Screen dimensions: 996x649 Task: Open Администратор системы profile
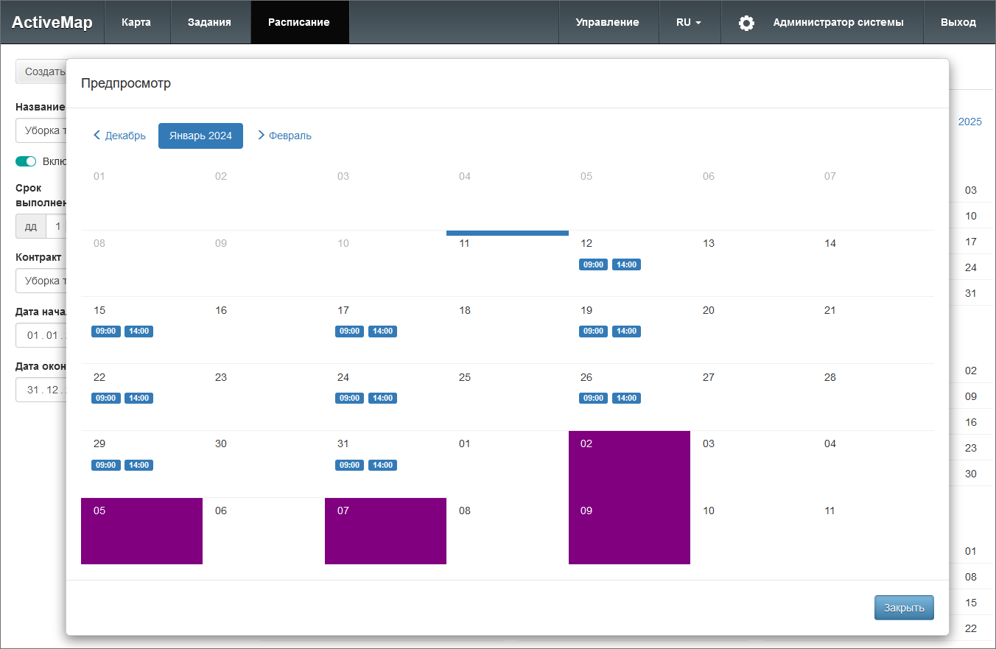tap(838, 22)
